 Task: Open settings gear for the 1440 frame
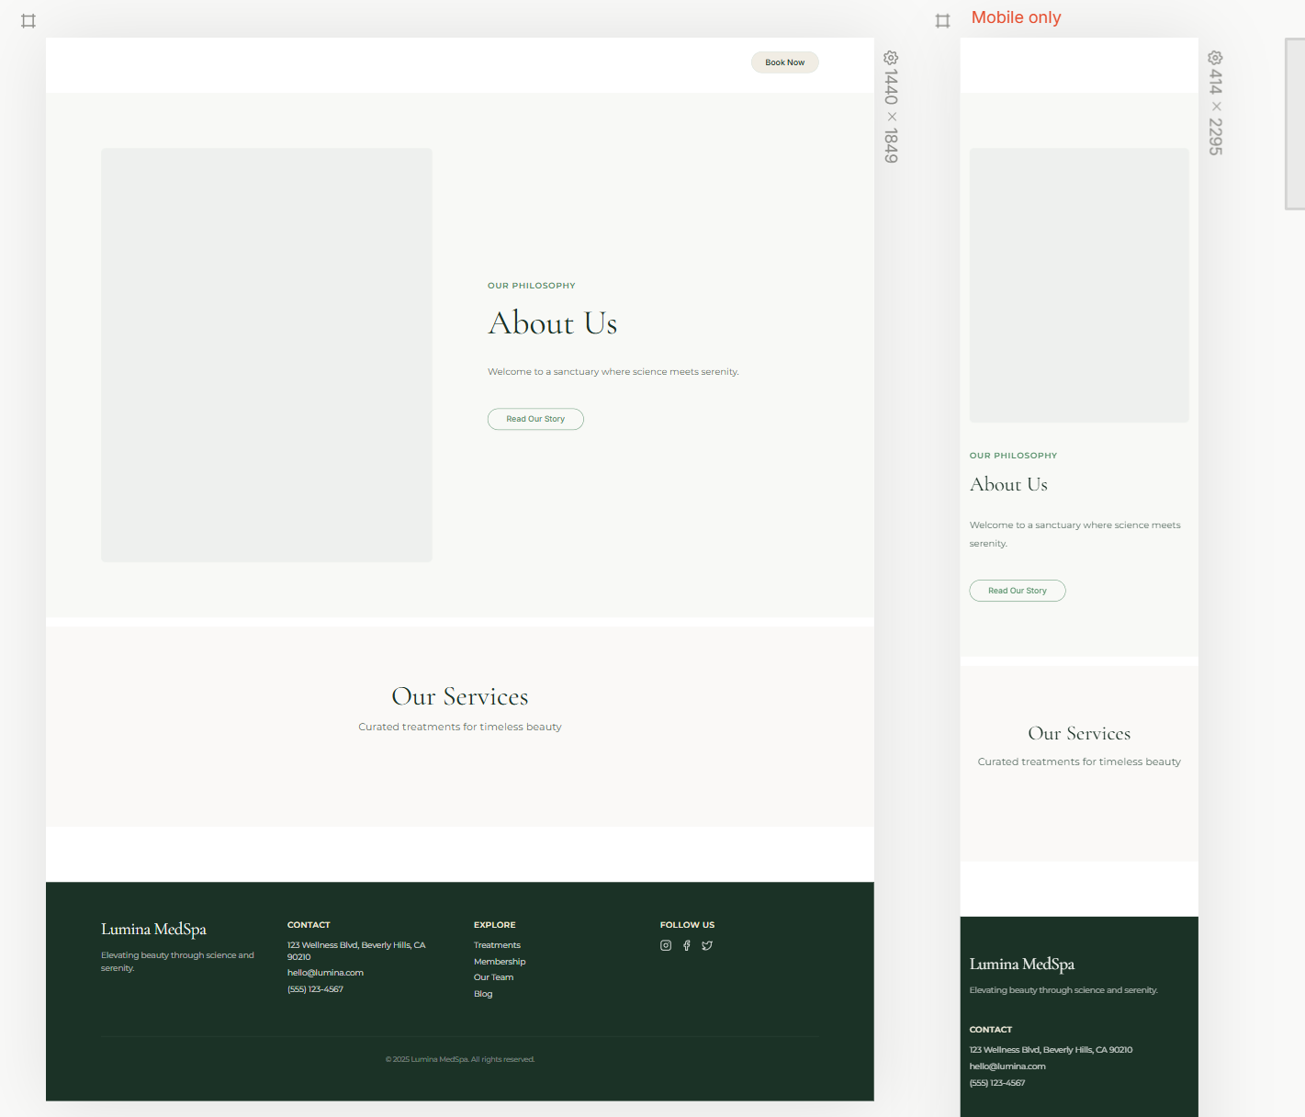tap(891, 58)
